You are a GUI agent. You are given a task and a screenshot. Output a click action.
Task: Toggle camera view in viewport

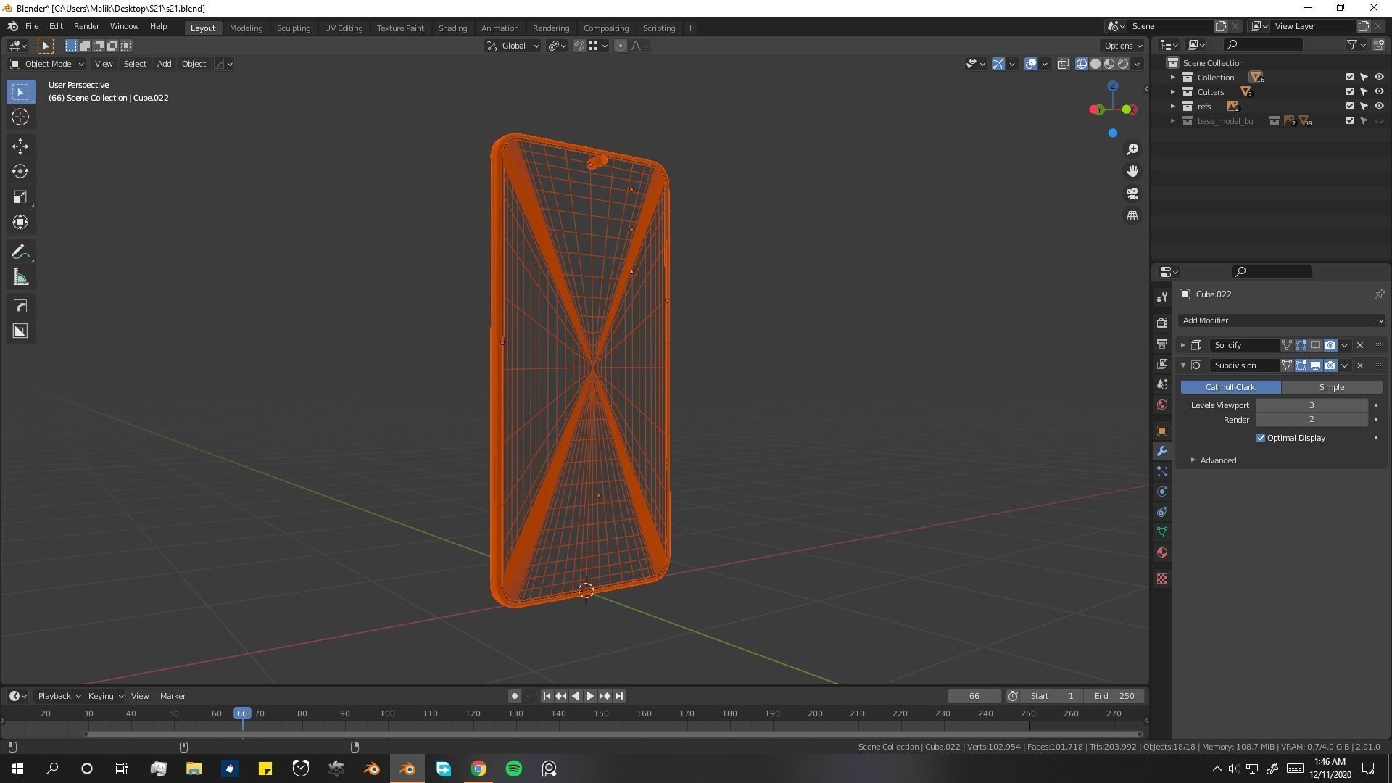click(x=1132, y=194)
